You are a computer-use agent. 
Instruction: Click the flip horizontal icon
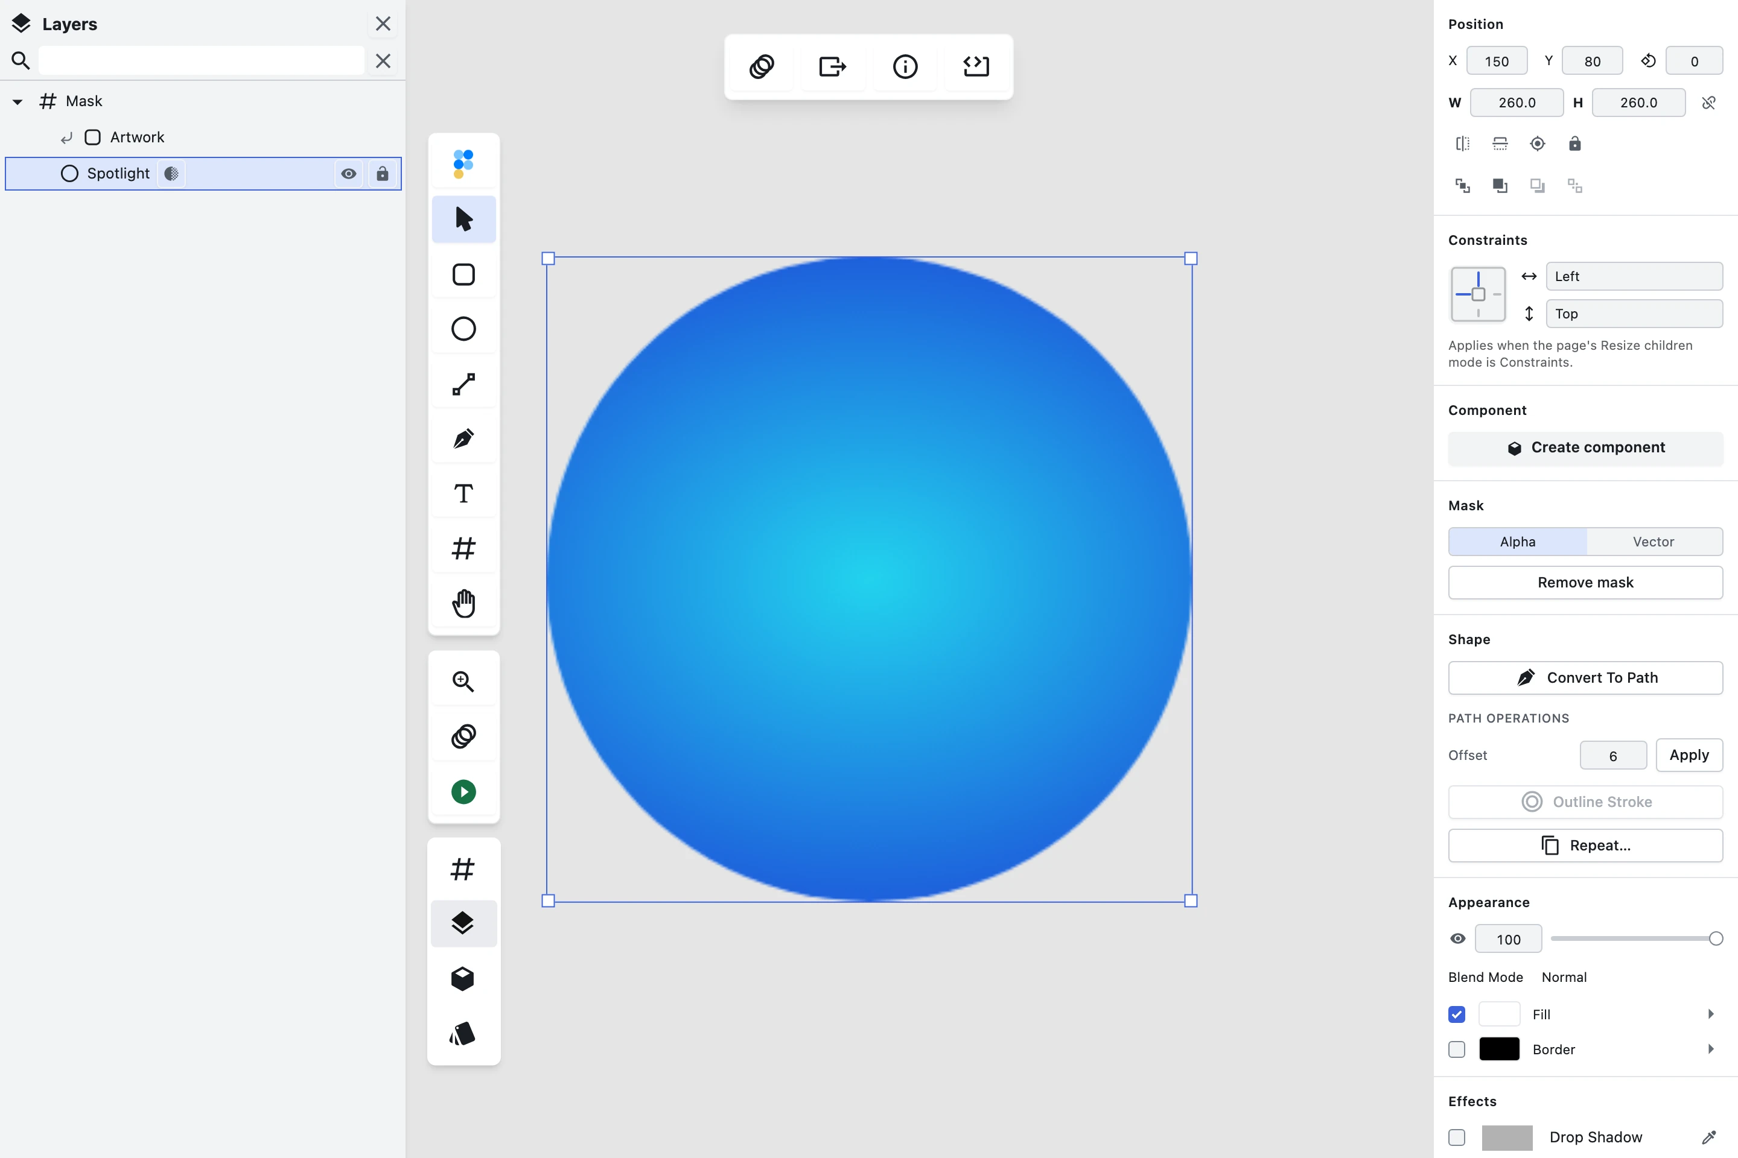click(x=1463, y=144)
